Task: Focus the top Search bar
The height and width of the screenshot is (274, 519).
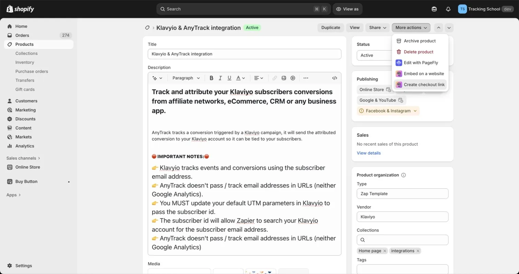Action: pos(244,9)
